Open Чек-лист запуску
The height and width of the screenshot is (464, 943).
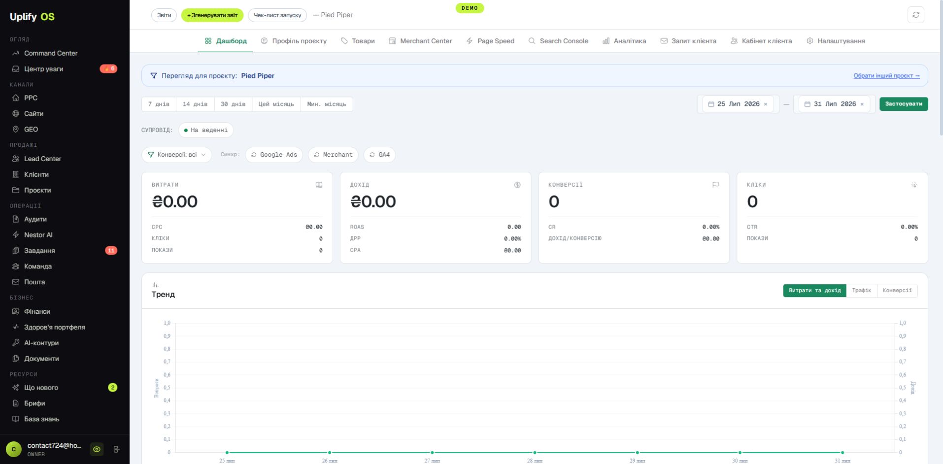(277, 15)
